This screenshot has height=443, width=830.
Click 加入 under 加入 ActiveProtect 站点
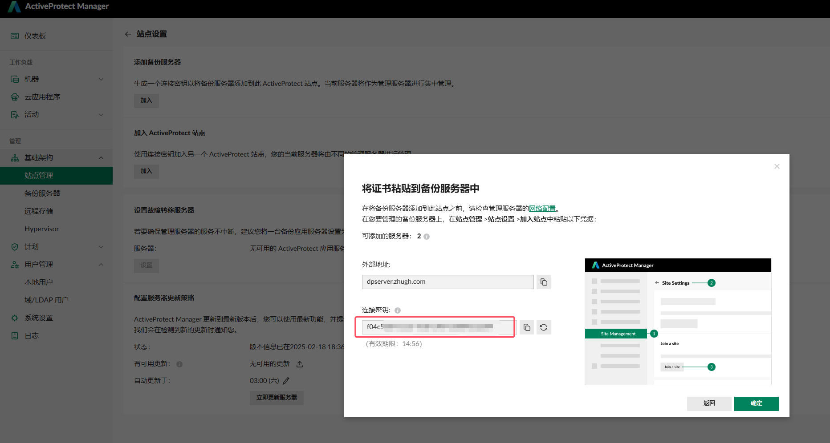[x=146, y=171]
